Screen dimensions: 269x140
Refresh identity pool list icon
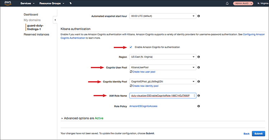pos(131,86)
